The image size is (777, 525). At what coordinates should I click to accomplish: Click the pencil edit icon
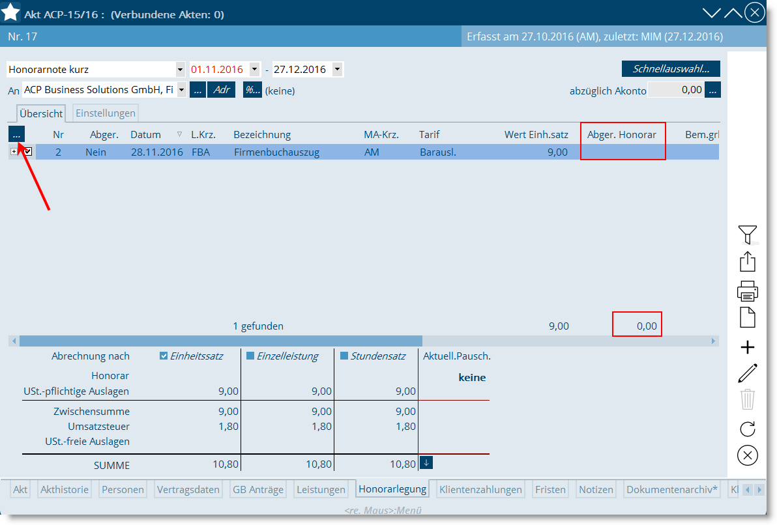point(748,374)
